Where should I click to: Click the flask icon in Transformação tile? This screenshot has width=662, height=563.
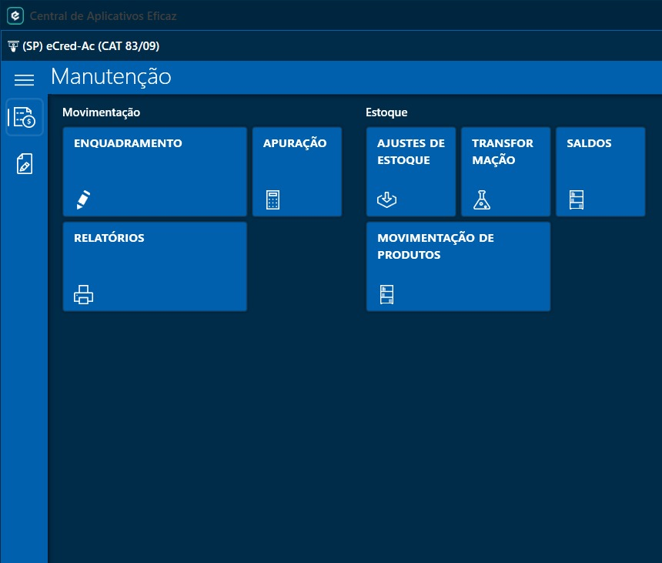tap(481, 199)
